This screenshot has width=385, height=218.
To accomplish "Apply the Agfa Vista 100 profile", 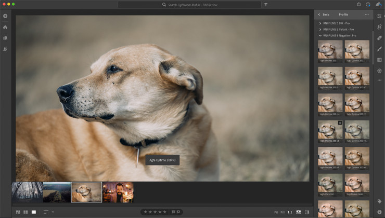I will coord(330,185).
